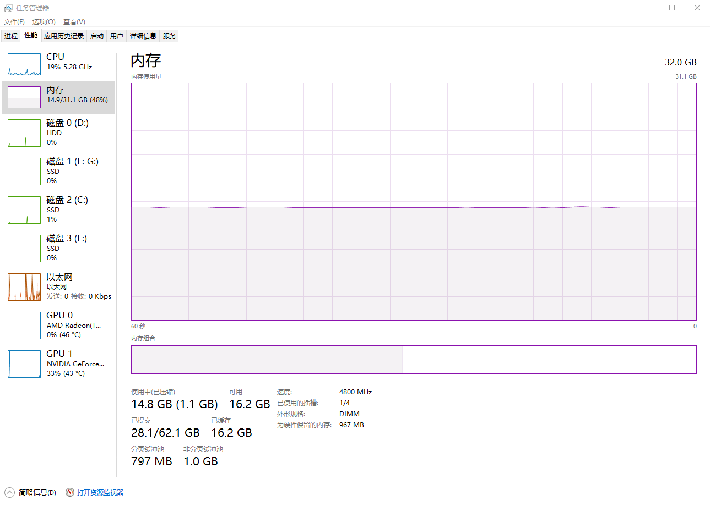The width and height of the screenshot is (710, 506).
Task: Click the 内存 item in sidebar
Action: tap(58, 97)
